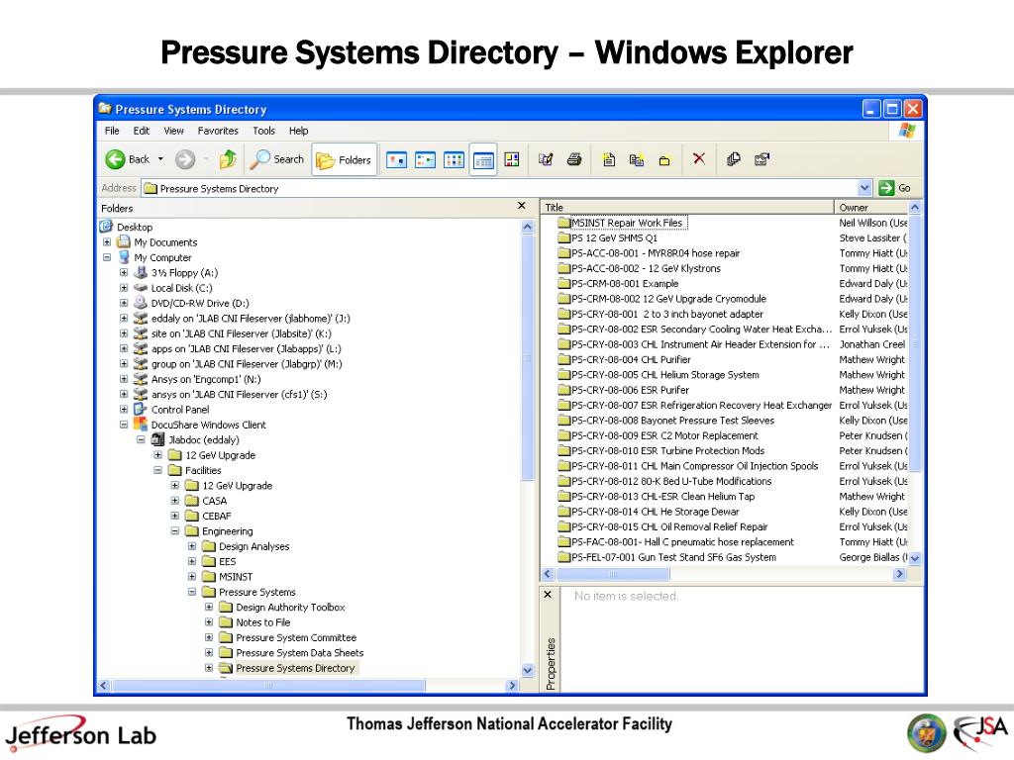Open the View menu
Screen dimensions: 1014x760
[173, 131]
